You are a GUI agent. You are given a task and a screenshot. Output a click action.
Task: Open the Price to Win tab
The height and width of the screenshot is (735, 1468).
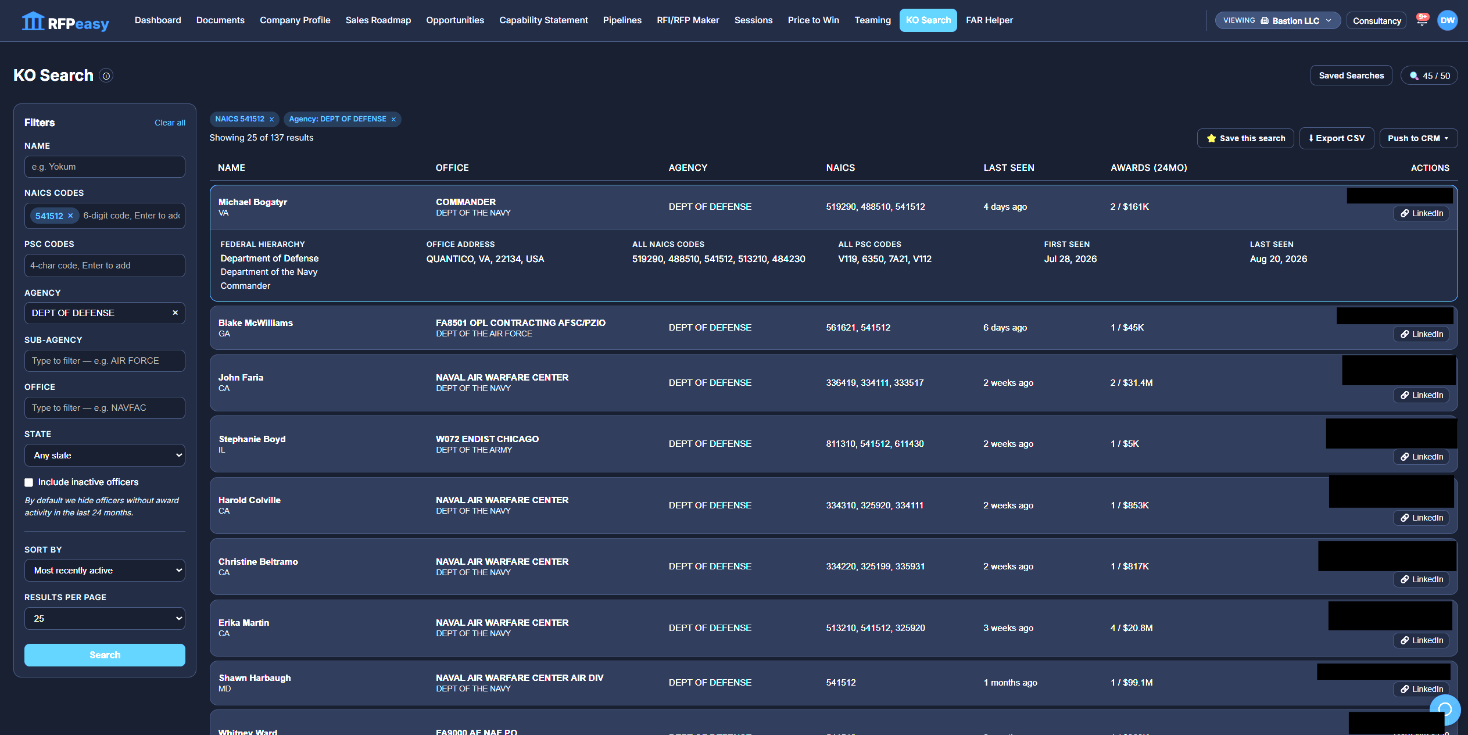coord(813,20)
